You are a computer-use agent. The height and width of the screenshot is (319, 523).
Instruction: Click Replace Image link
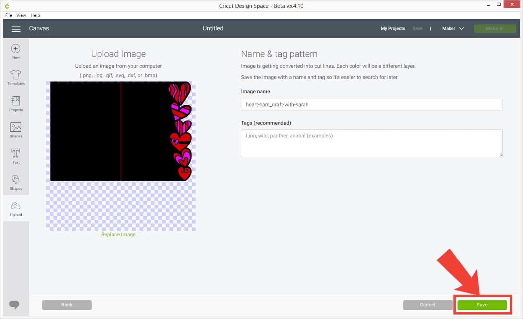(x=118, y=234)
